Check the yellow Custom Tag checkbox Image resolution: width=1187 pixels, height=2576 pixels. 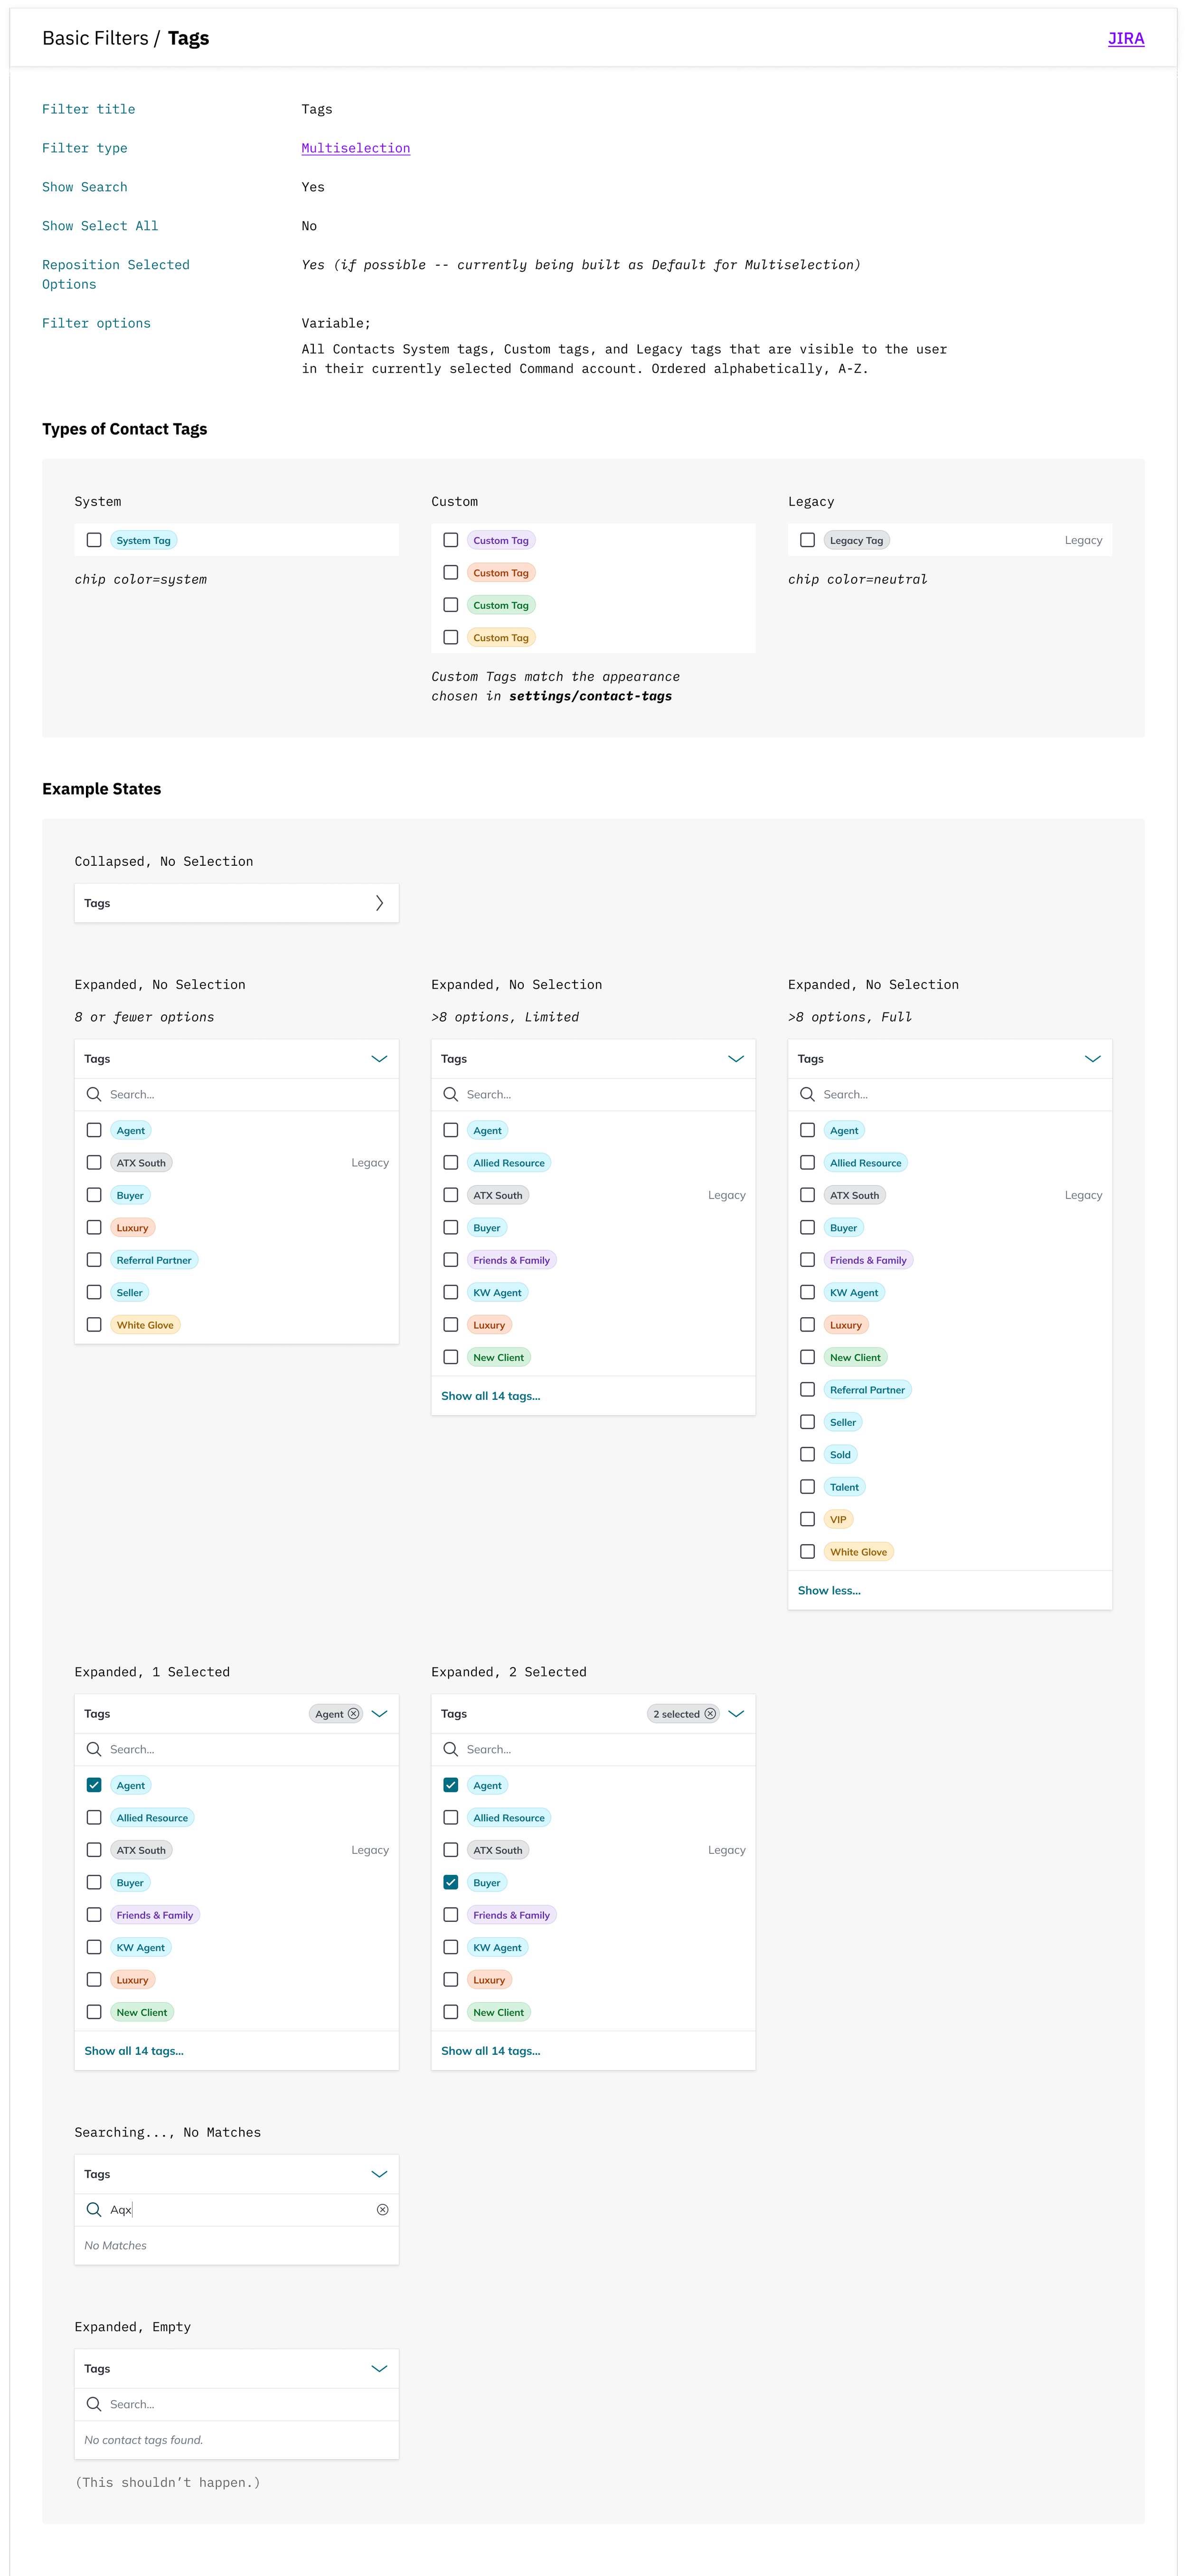click(x=451, y=637)
